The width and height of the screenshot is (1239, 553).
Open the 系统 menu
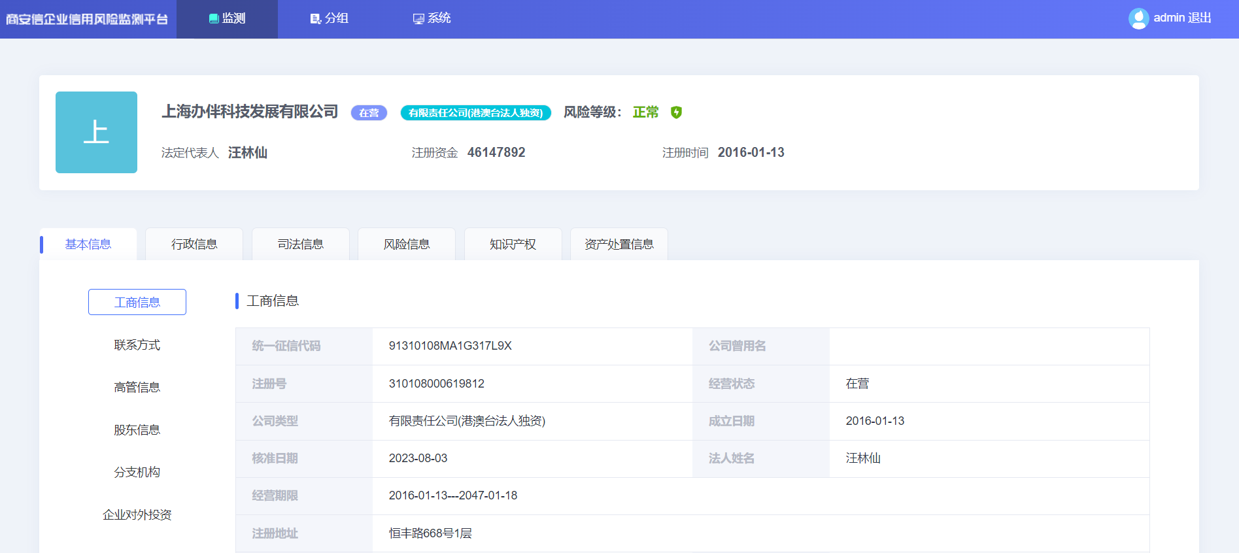[432, 19]
